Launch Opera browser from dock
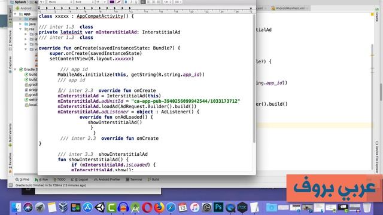This screenshot has width=383, height=215. pos(147,207)
